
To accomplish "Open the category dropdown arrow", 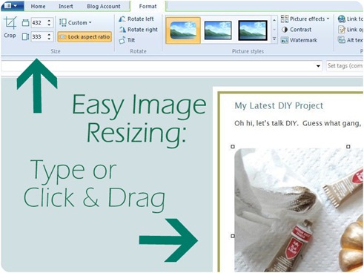I will pos(318,66).
